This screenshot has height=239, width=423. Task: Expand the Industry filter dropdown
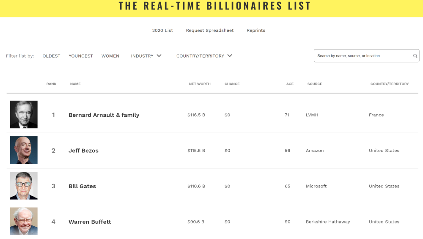(146, 56)
